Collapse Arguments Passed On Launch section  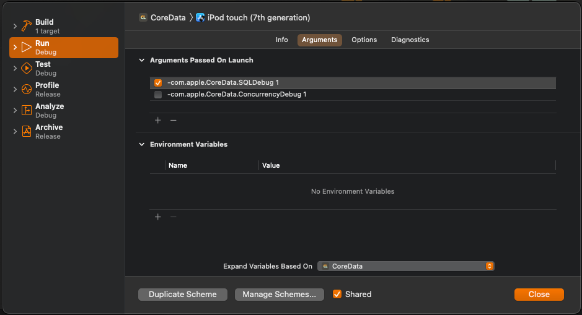142,60
